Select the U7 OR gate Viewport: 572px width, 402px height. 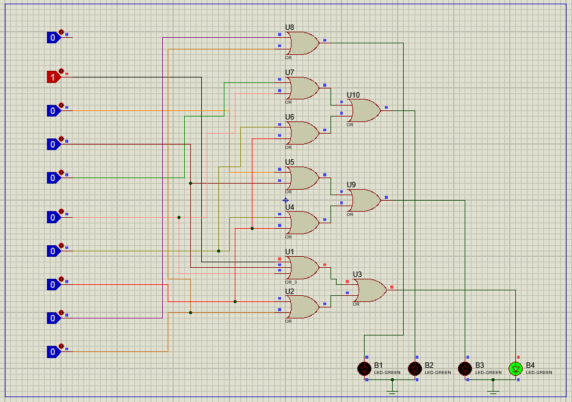tap(303, 88)
